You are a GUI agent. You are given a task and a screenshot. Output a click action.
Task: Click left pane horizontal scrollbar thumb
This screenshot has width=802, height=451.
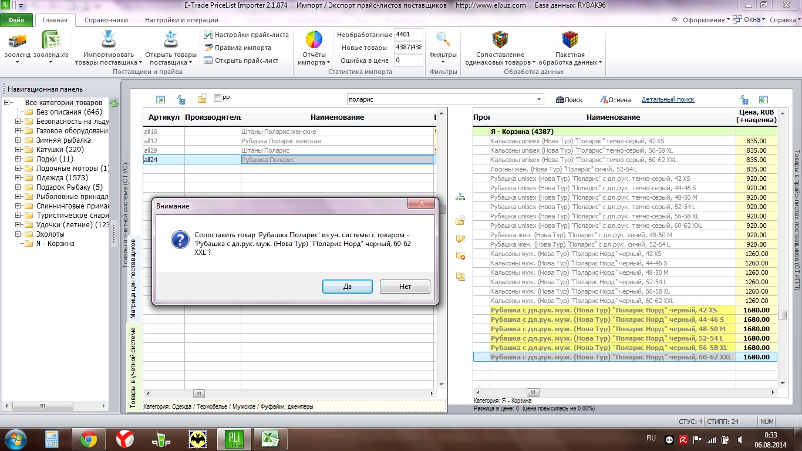click(x=200, y=393)
